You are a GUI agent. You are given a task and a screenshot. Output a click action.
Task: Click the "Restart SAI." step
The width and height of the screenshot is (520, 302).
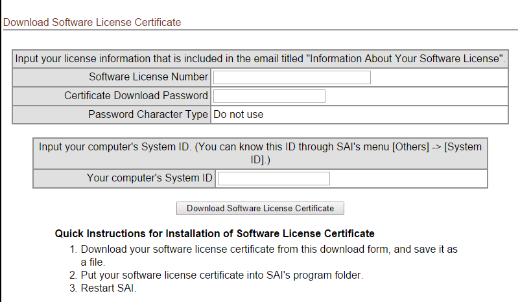point(108,288)
